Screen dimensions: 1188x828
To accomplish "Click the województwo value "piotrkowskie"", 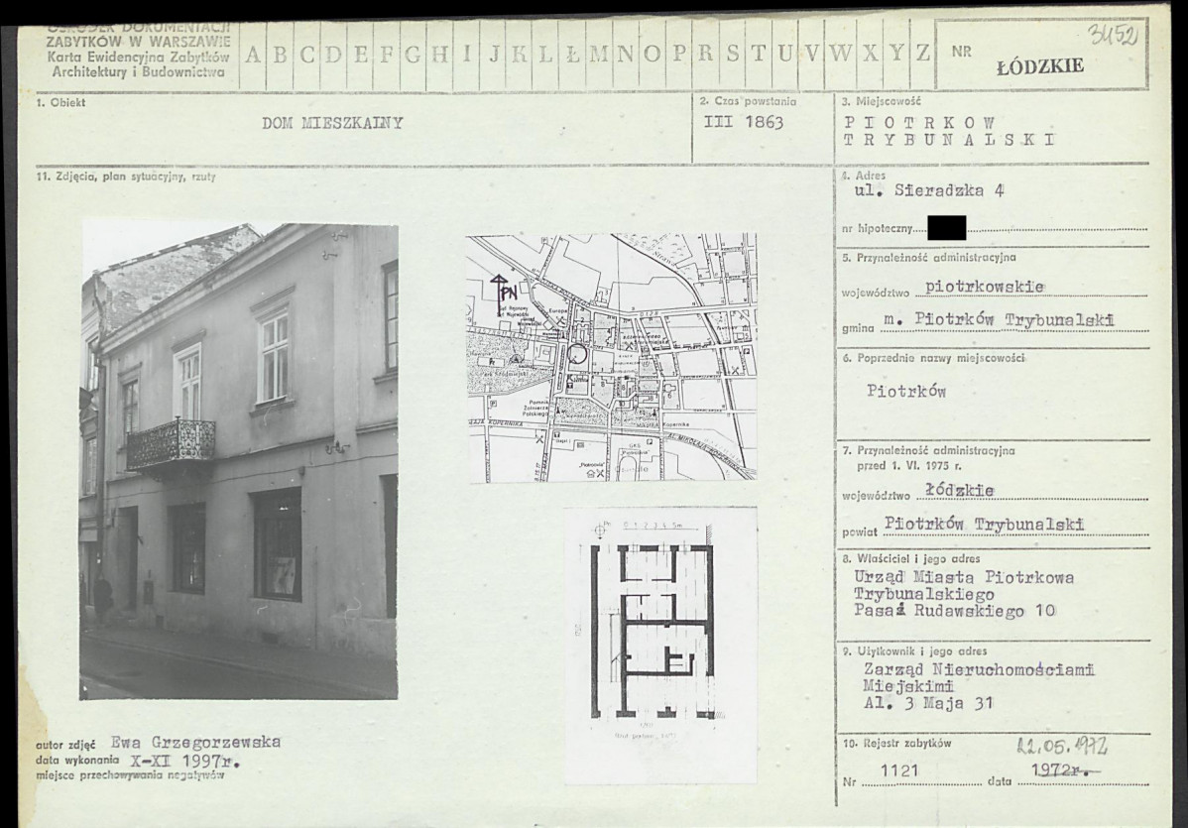I will point(984,288).
